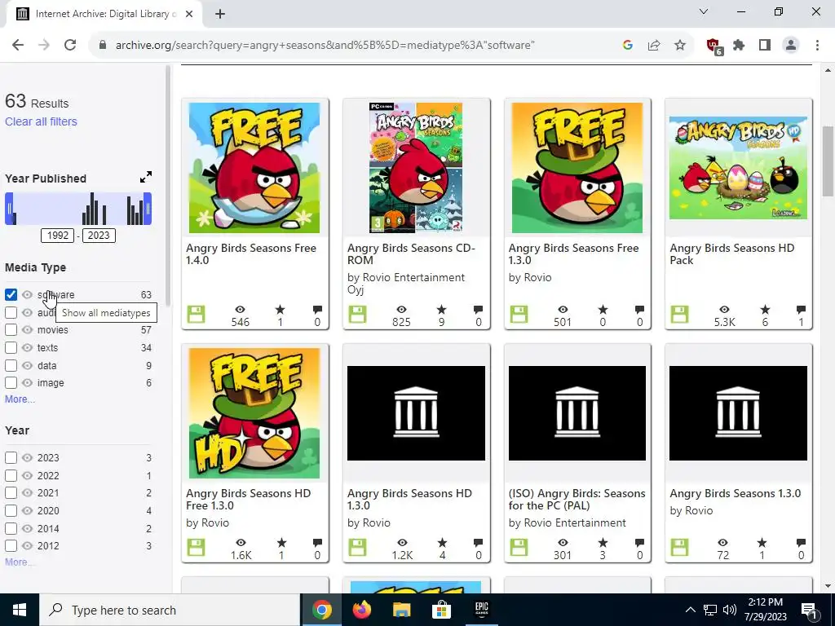Check the image media type checkbox

point(11,383)
